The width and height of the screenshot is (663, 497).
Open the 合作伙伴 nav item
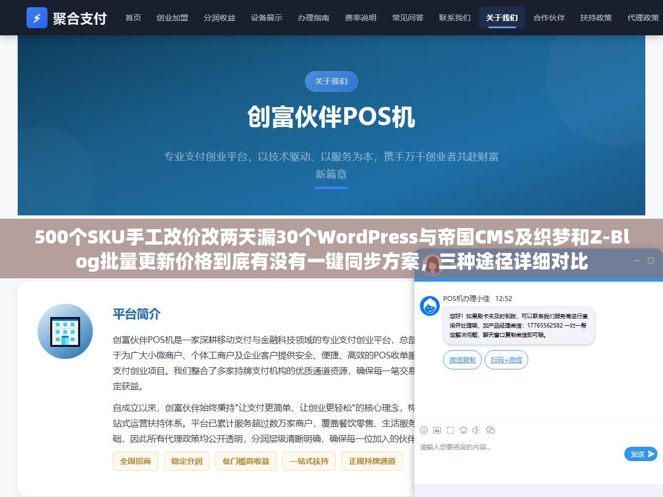(549, 18)
